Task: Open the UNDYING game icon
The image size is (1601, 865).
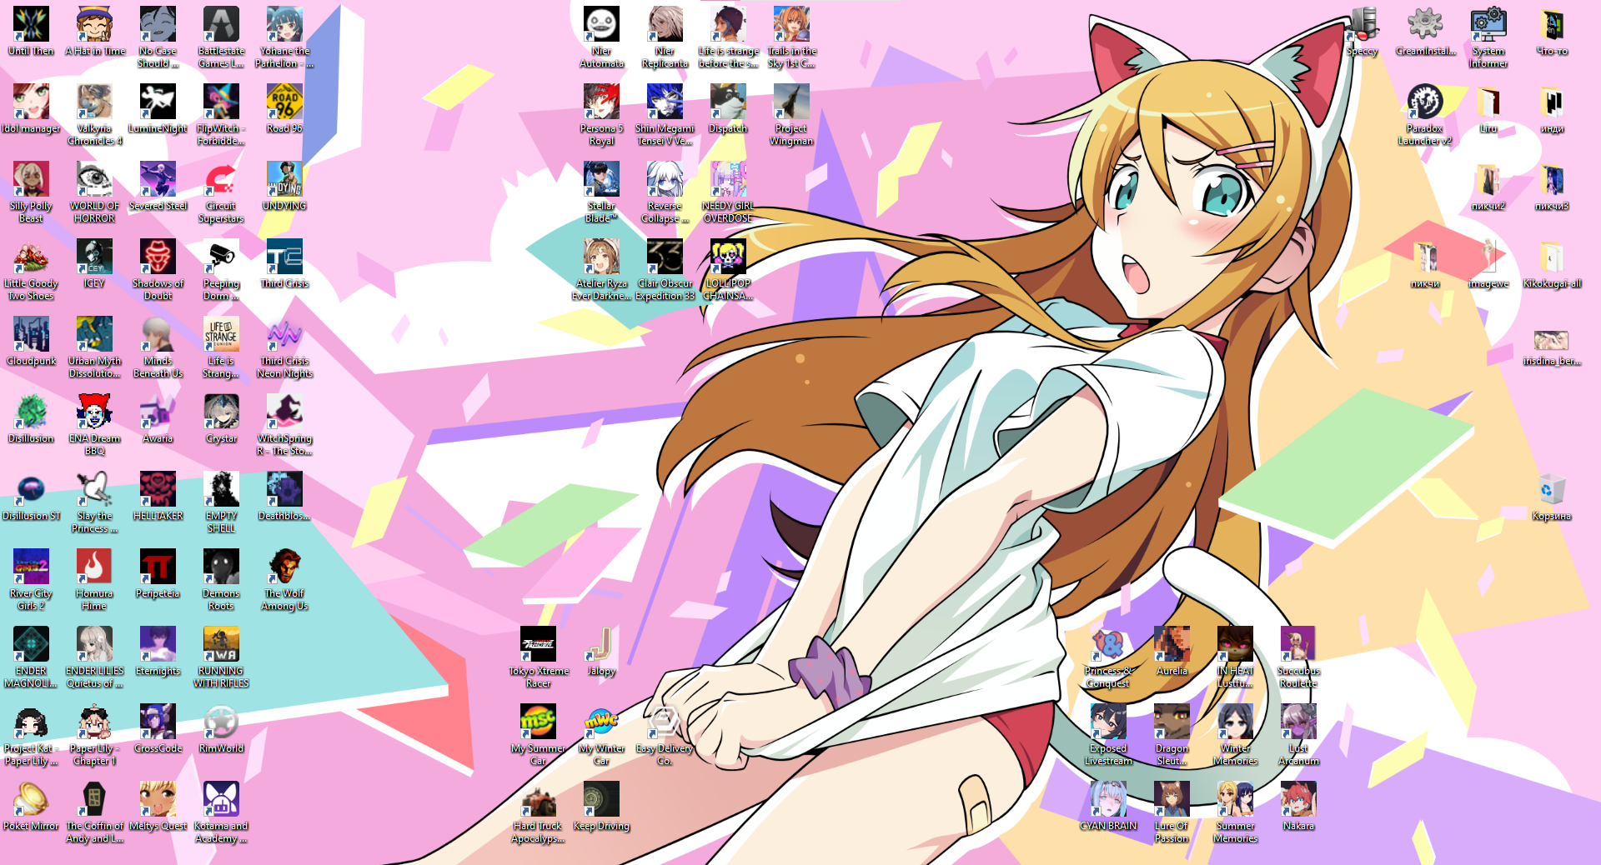Action: [284, 187]
